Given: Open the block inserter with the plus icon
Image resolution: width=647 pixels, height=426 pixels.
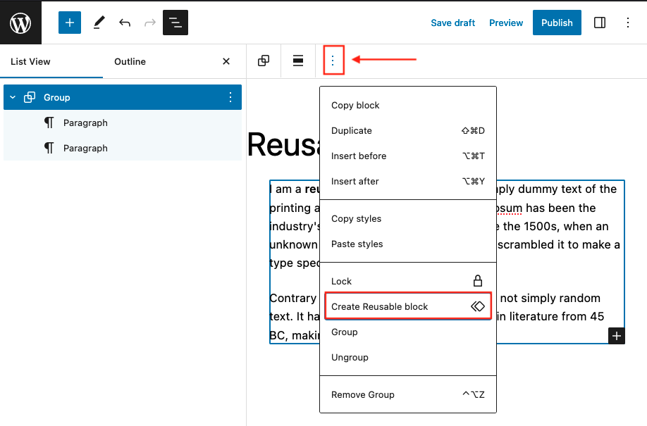Looking at the screenshot, I should pyautogui.click(x=69, y=23).
